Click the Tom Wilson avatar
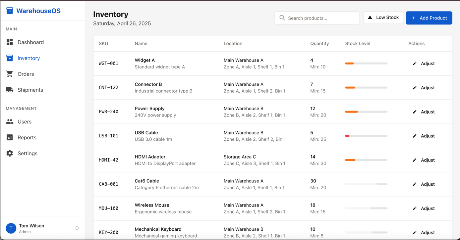Screen dimensions: 460x240 coord(11,228)
